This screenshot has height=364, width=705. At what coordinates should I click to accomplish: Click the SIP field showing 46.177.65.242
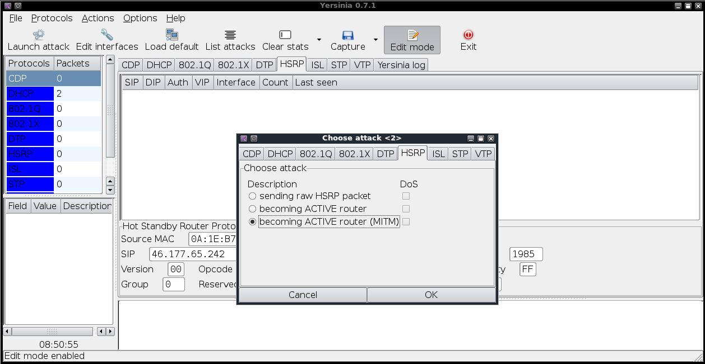point(193,254)
